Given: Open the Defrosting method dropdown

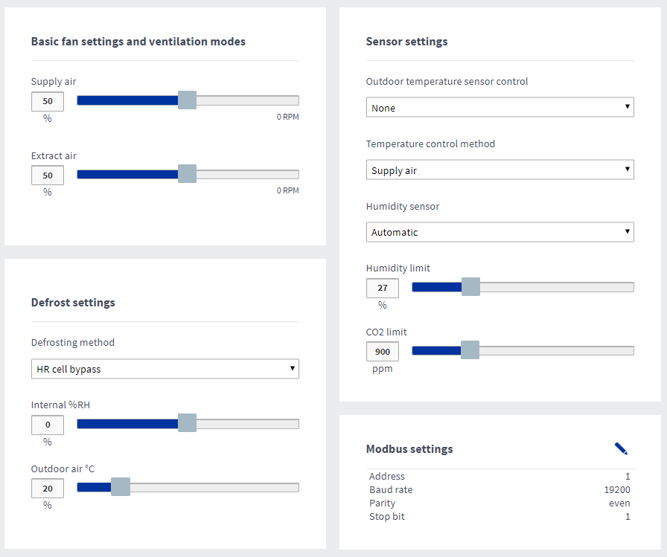Looking at the screenshot, I should [165, 369].
